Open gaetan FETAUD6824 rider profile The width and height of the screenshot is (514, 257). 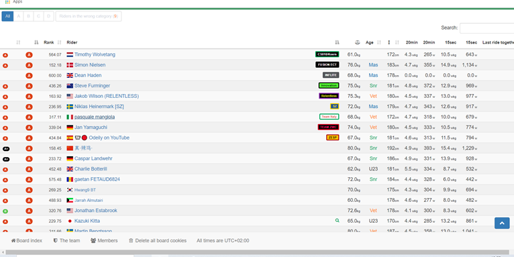97,179
